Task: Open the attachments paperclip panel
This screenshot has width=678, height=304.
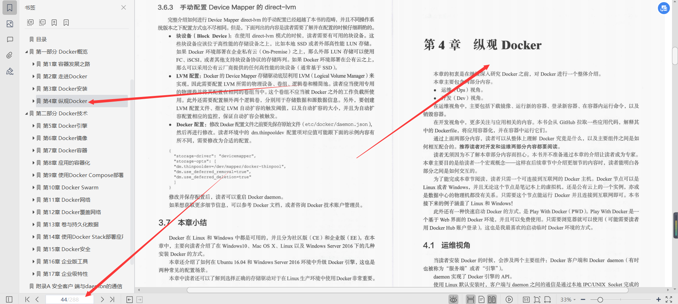Action: tap(10, 55)
